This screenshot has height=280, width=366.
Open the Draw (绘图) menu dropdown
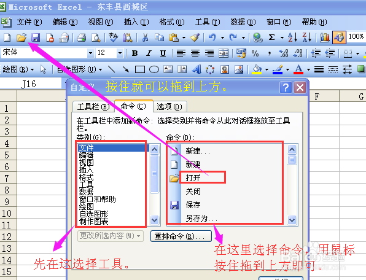[x=18, y=69]
